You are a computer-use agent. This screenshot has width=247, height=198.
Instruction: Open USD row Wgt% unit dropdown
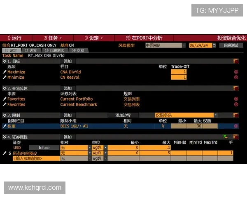105,148
